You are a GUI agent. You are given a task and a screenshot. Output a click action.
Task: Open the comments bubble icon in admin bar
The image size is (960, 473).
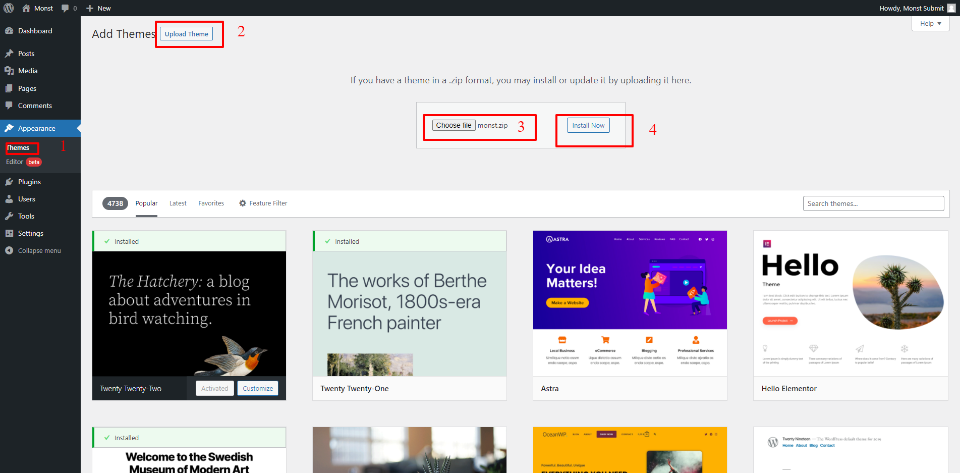pyautogui.click(x=65, y=8)
